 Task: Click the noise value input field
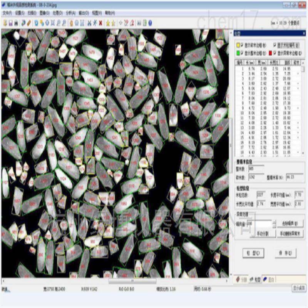tap(259, 224)
